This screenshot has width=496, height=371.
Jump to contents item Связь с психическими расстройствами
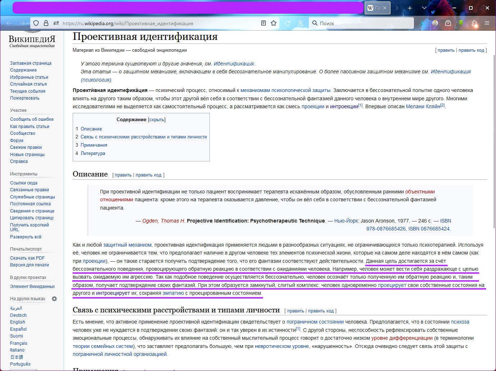click(x=144, y=137)
